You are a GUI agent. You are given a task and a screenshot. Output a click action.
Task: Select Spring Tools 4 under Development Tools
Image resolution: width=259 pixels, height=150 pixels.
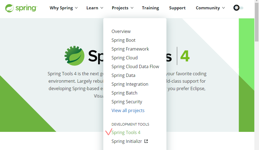pos(126,132)
